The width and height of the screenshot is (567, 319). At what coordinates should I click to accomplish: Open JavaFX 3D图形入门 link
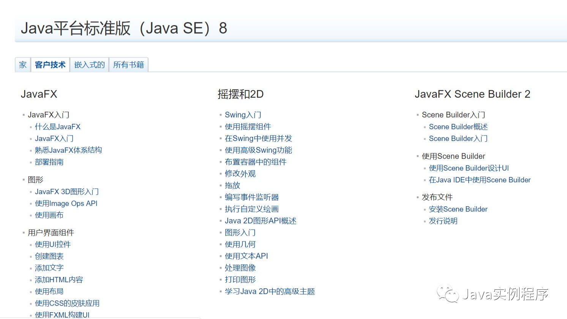pos(67,192)
